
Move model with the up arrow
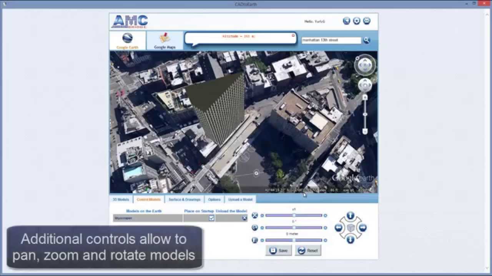(350, 216)
